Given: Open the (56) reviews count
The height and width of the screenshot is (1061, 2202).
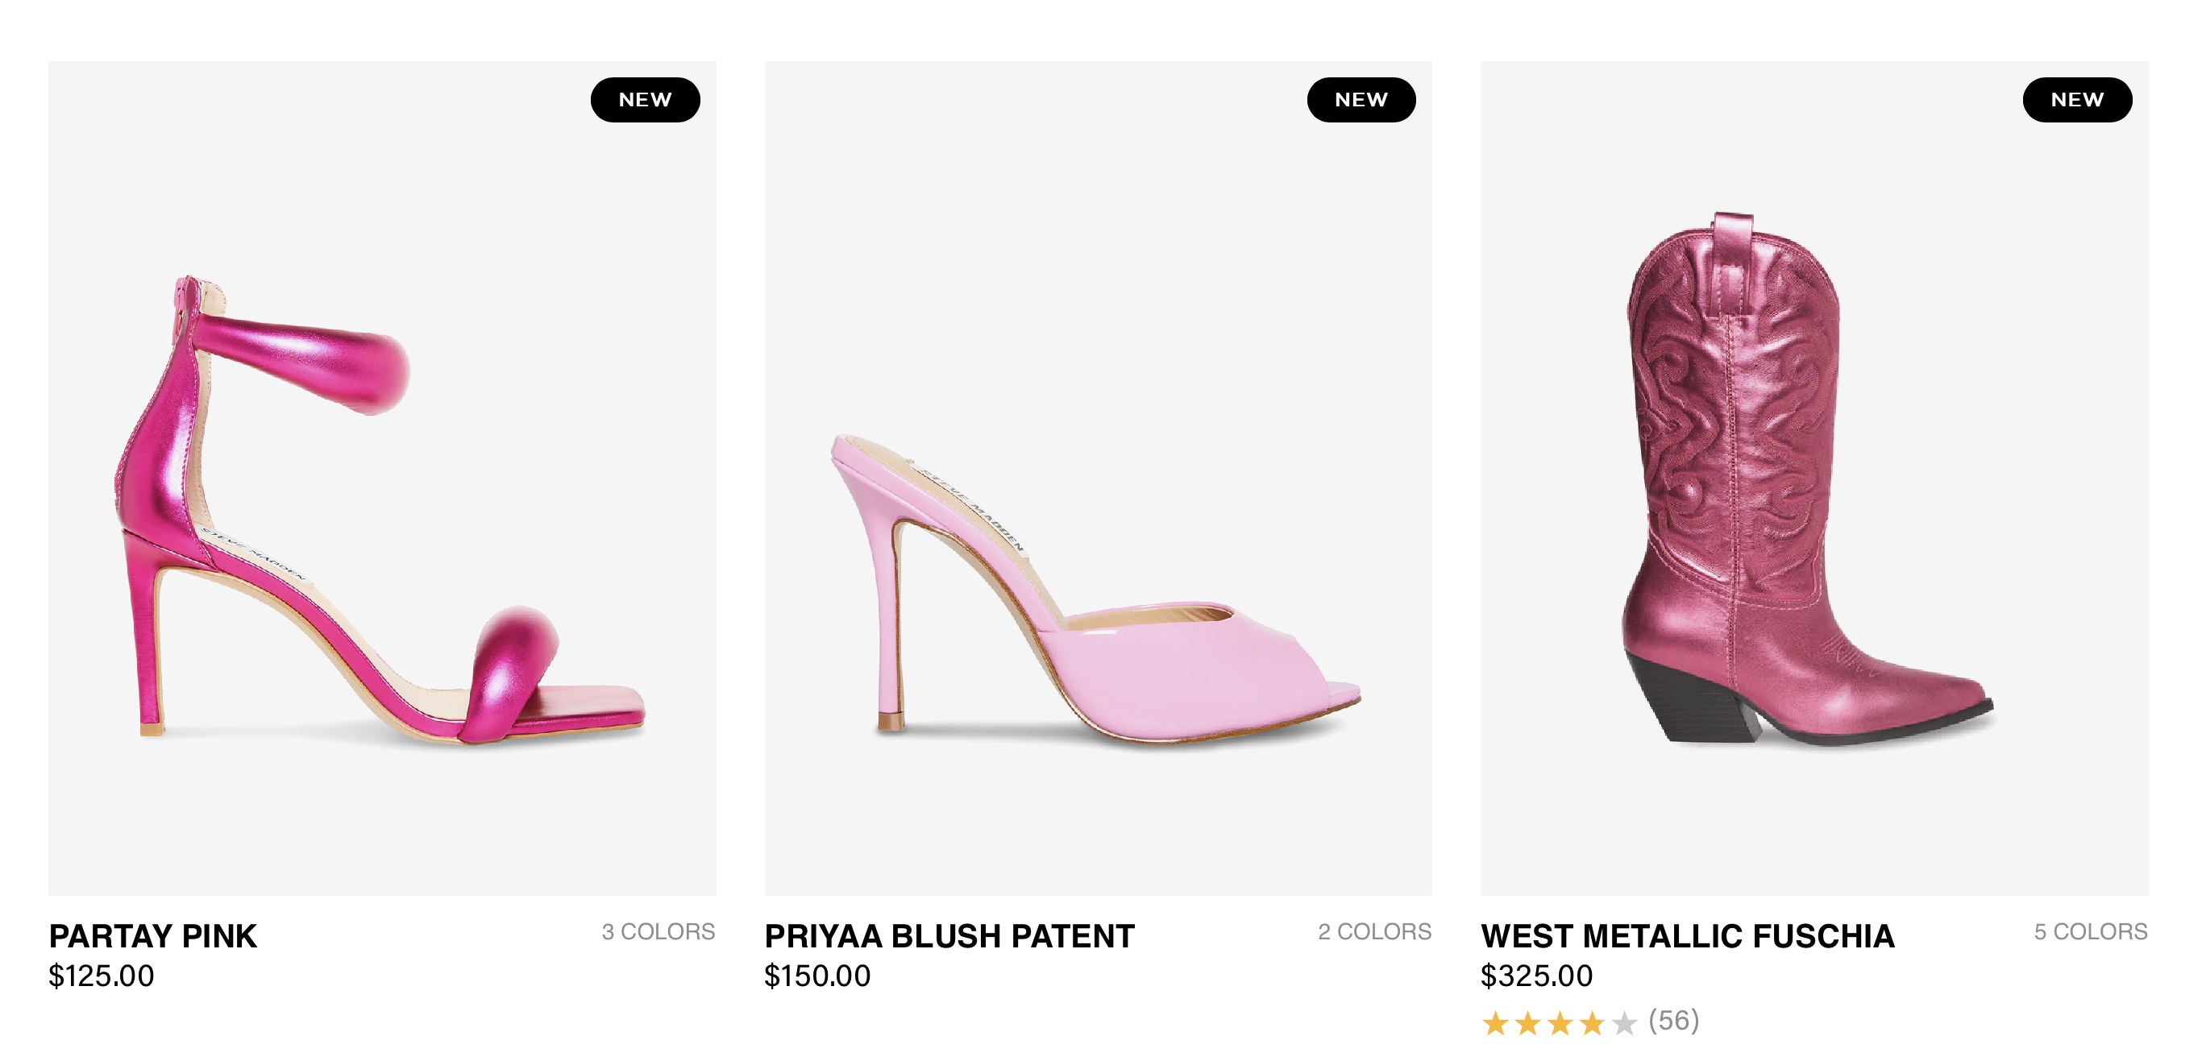Looking at the screenshot, I should point(1673,1021).
